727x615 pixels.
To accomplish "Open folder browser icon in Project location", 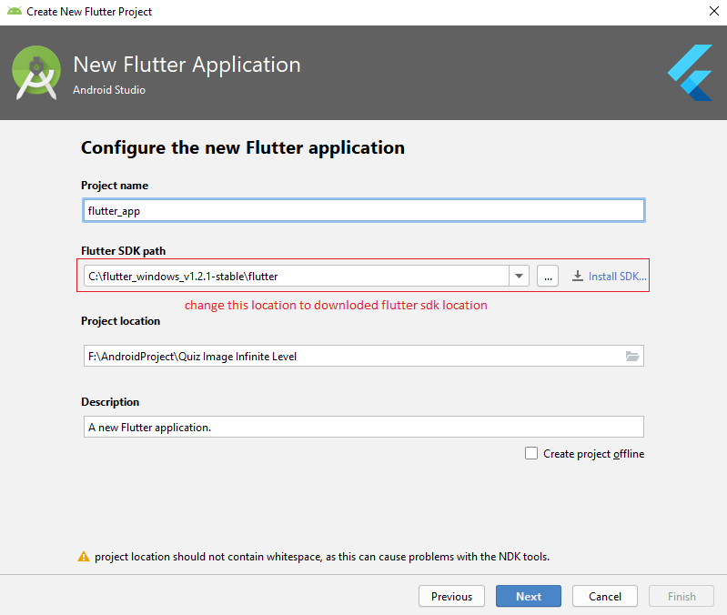I will tap(632, 356).
